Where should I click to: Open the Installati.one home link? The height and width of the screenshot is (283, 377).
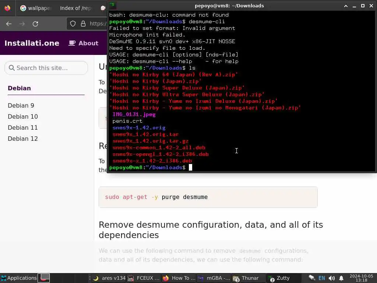pyautogui.click(x=32, y=43)
